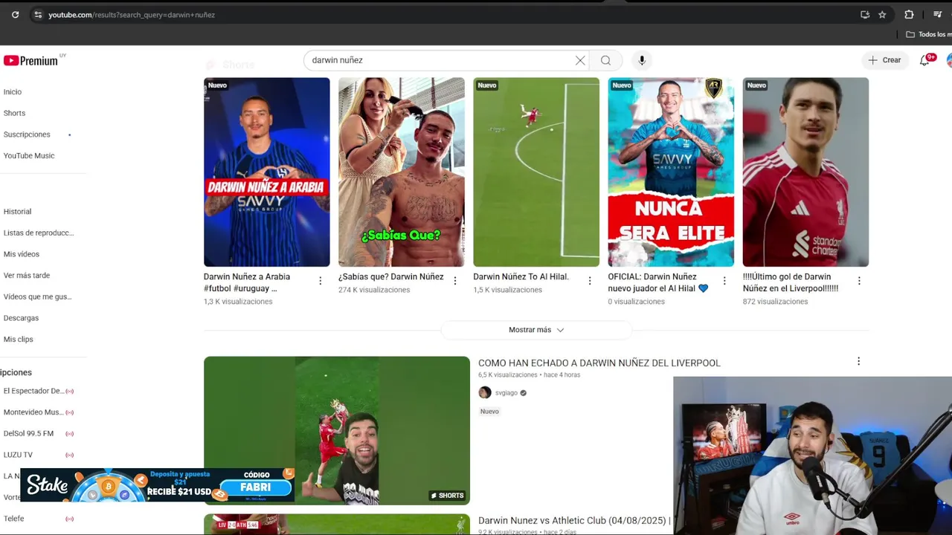Open Listas de reproducción in the sidebar
The image size is (952, 535).
point(39,233)
